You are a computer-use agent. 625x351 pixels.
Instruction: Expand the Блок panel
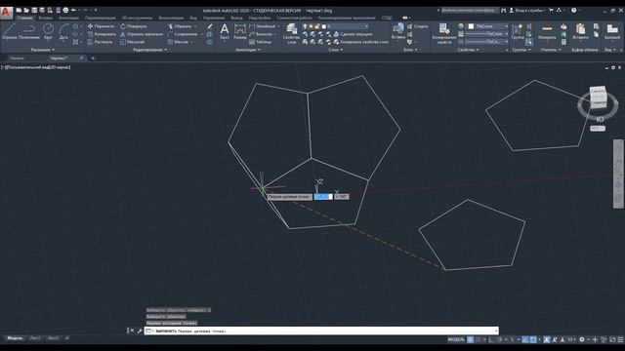tap(410, 50)
